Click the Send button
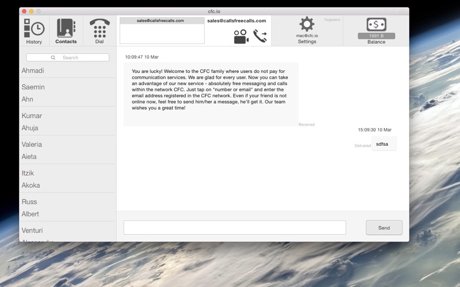 pyautogui.click(x=384, y=227)
